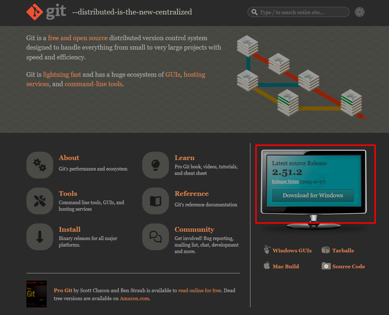
Task: Toggle dark mode with the sun icon
Action: tap(359, 12)
